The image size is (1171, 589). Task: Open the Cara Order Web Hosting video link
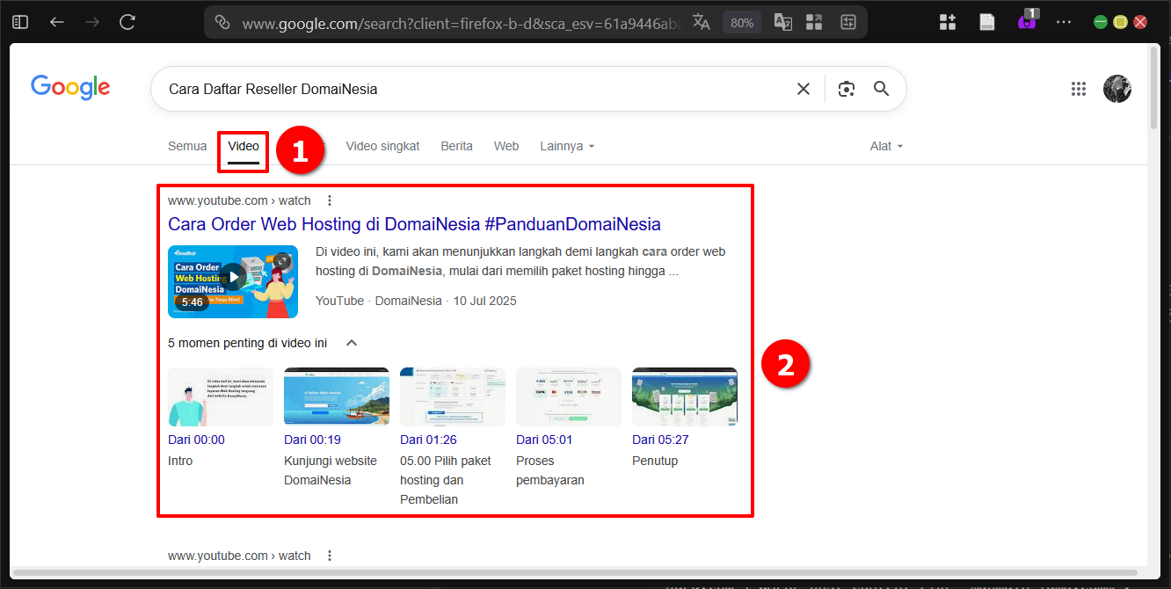[414, 224]
